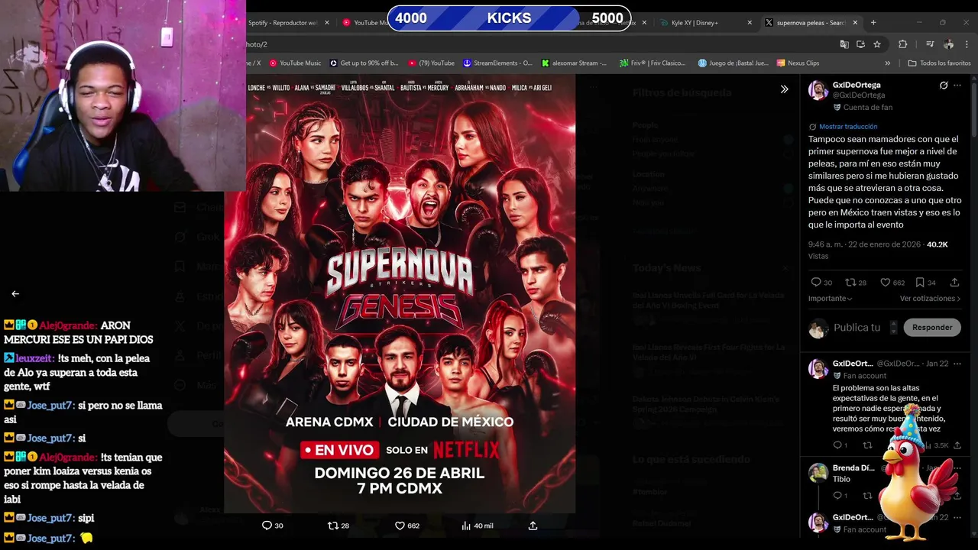Open Todos los favoritos folder
The height and width of the screenshot is (550, 978).
(940, 63)
